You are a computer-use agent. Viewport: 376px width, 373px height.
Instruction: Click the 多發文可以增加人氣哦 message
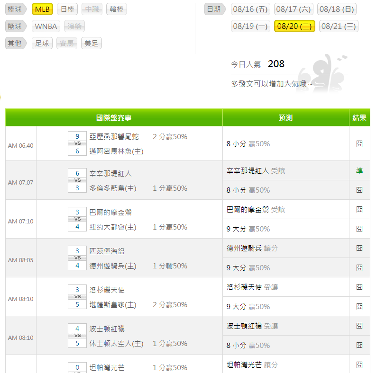272,84
